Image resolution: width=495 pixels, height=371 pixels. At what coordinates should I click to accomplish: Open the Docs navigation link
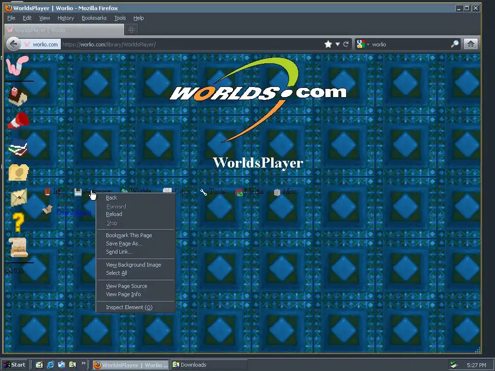tap(182, 191)
